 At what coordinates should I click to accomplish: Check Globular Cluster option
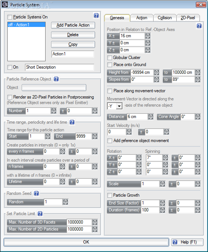click(x=110, y=58)
